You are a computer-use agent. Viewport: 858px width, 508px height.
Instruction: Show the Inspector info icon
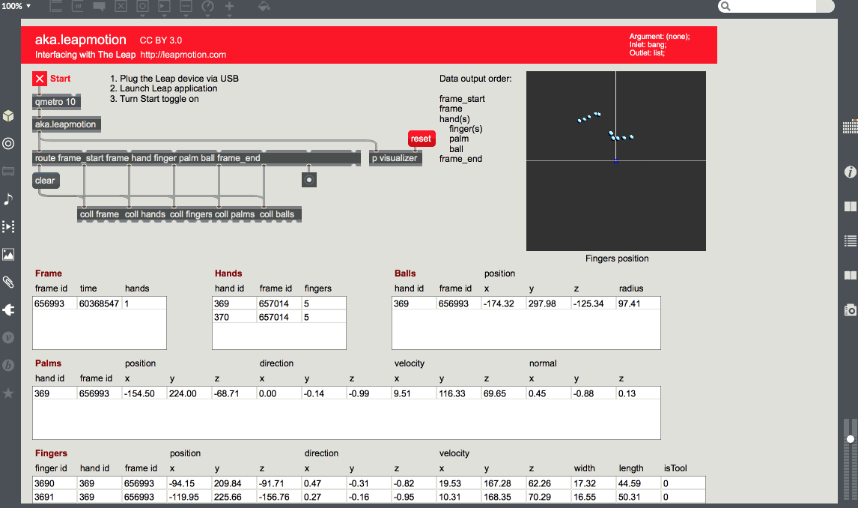(x=850, y=172)
